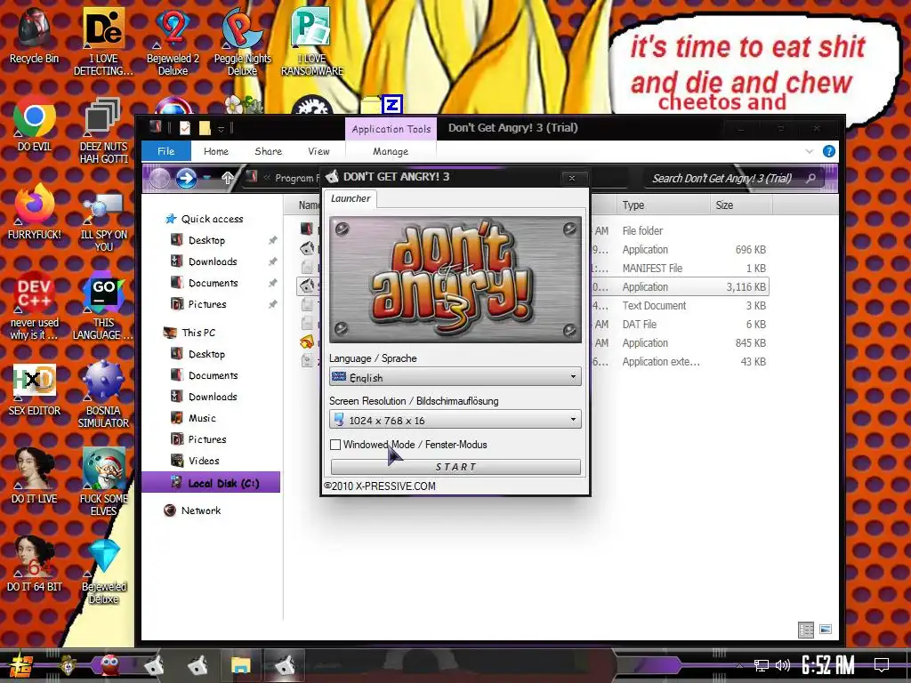The height and width of the screenshot is (683, 911).
Task: Go up one folder with the up arrow
Action: pos(227,178)
